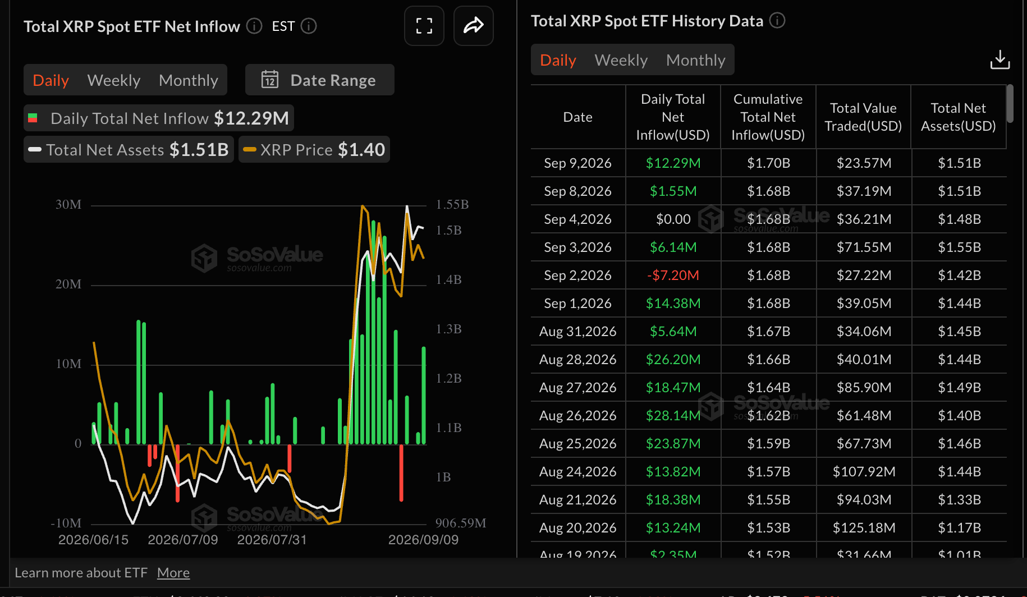Viewport: 1027px width, 597px height.
Task: Toggle Daily Total Net Inflow series legend
Action: coord(159,118)
